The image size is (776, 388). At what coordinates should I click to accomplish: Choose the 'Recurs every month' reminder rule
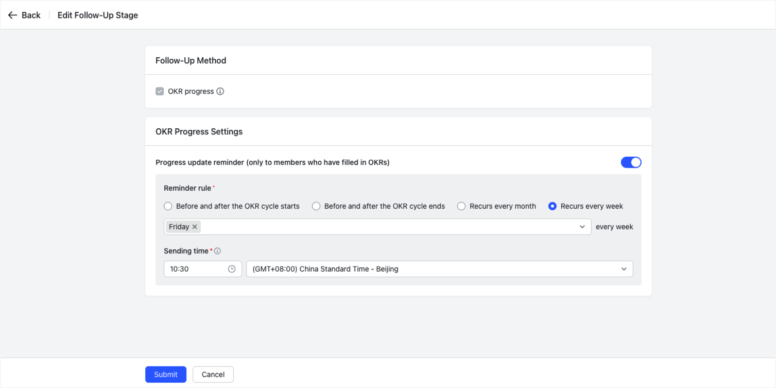tap(461, 206)
